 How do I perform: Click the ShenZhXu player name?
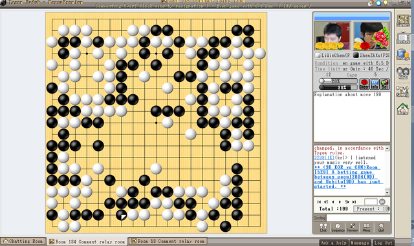point(374,56)
